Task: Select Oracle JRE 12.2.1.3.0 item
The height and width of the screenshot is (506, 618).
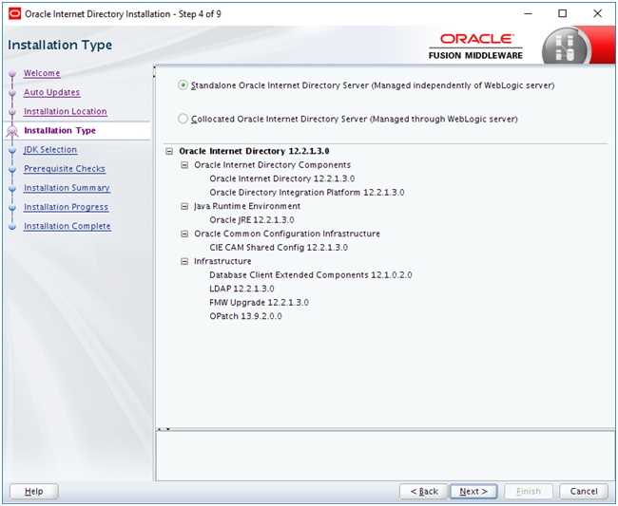Action: click(252, 220)
